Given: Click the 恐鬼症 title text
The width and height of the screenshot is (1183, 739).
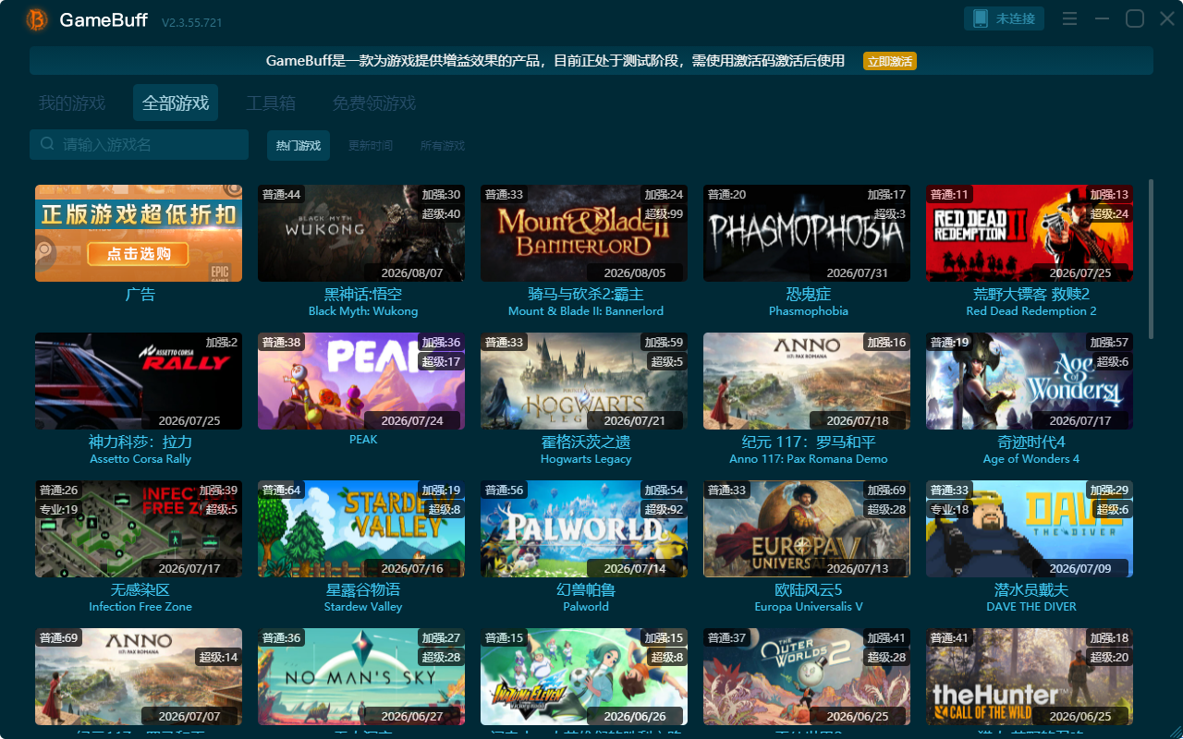Looking at the screenshot, I should (809, 295).
